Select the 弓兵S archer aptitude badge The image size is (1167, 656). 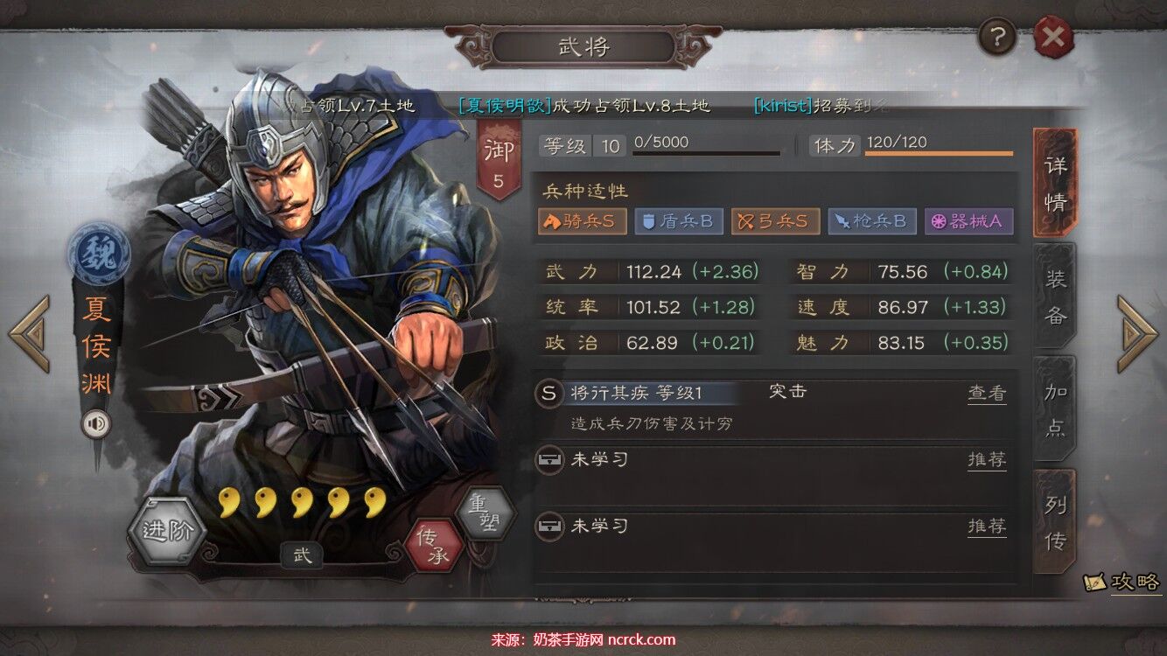click(775, 221)
